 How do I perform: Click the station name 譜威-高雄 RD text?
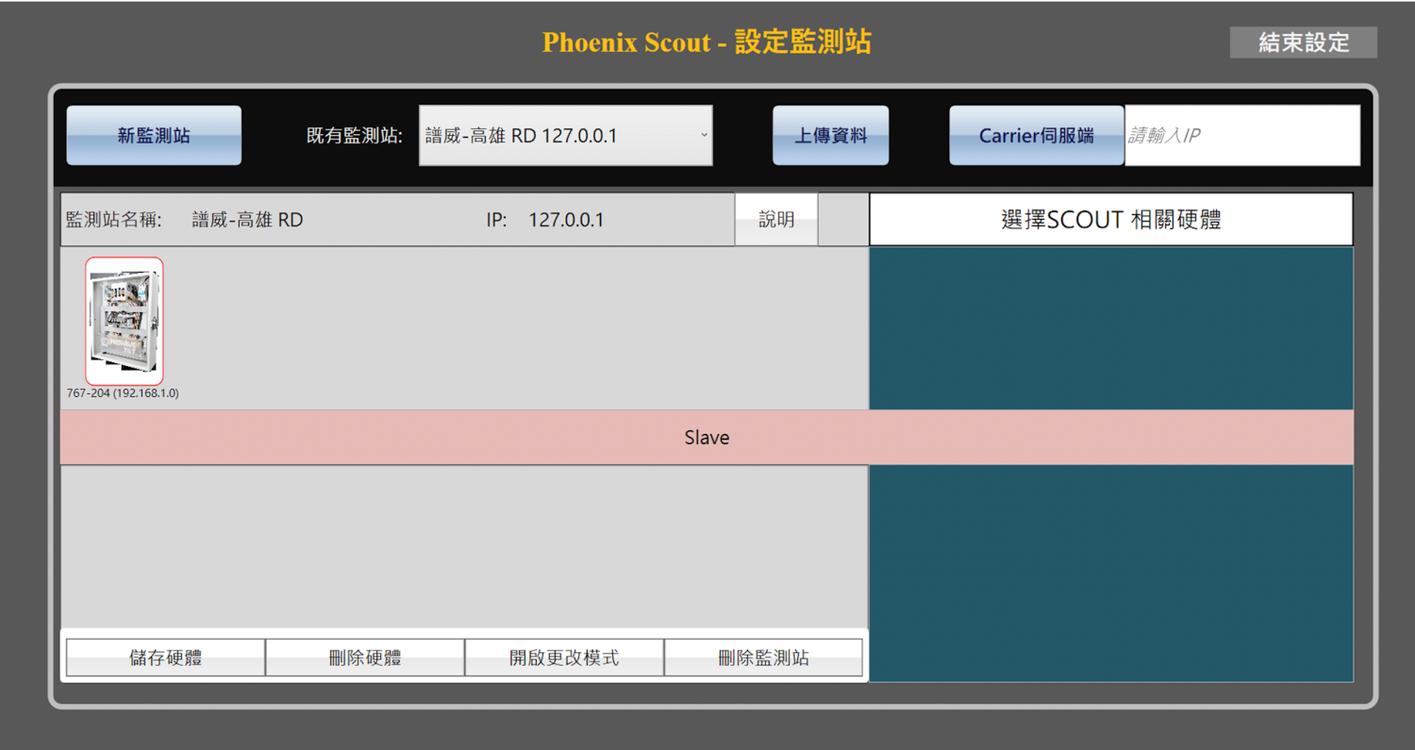point(247,220)
